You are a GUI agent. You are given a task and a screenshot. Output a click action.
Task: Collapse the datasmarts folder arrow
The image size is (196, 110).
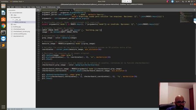10,17
